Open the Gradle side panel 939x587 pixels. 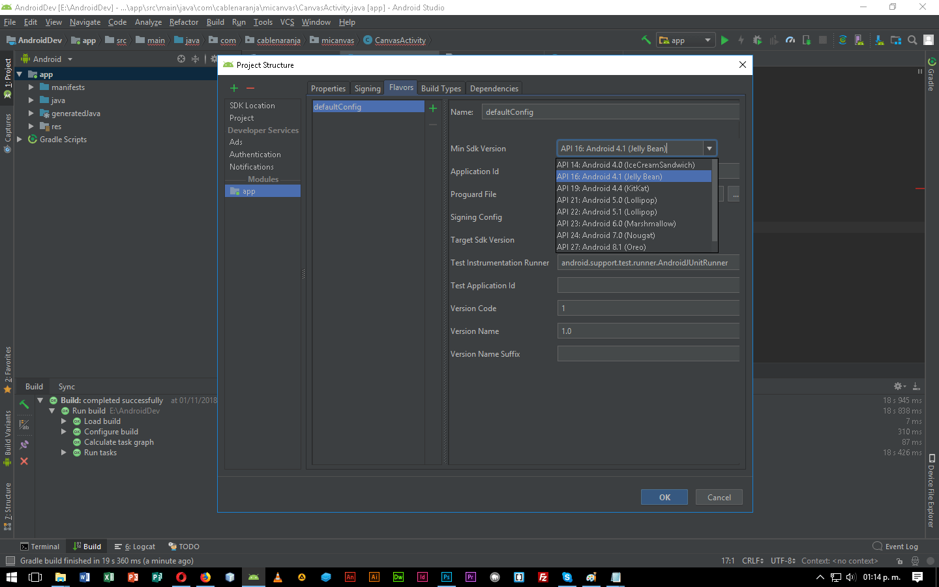click(x=931, y=74)
